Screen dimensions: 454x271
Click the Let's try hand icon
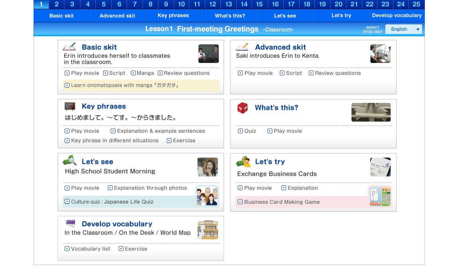(243, 161)
